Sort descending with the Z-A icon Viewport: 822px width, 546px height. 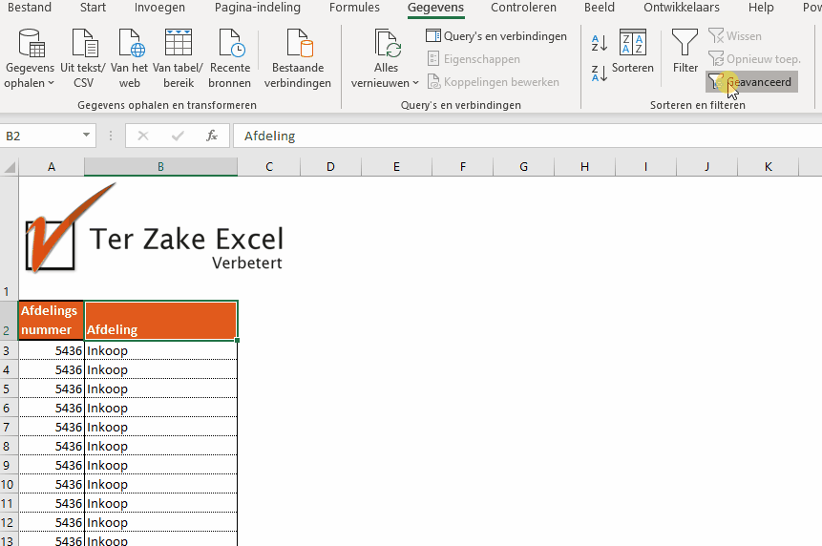click(600, 73)
